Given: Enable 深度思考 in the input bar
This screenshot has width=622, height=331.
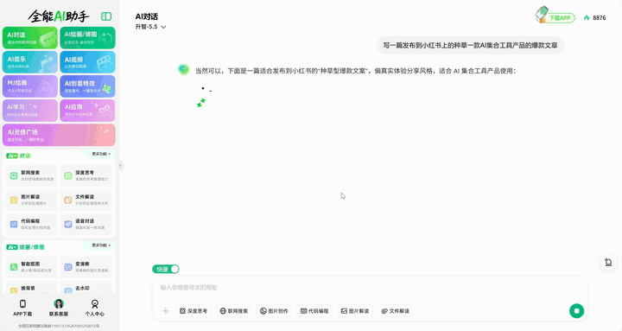Looking at the screenshot, I should point(194,311).
